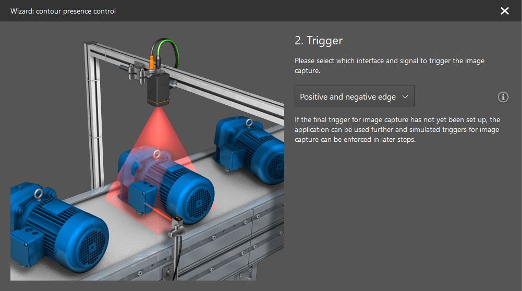Image resolution: width=522 pixels, height=291 pixels.
Task: Click the 2. Trigger step heading
Action: tap(318, 41)
